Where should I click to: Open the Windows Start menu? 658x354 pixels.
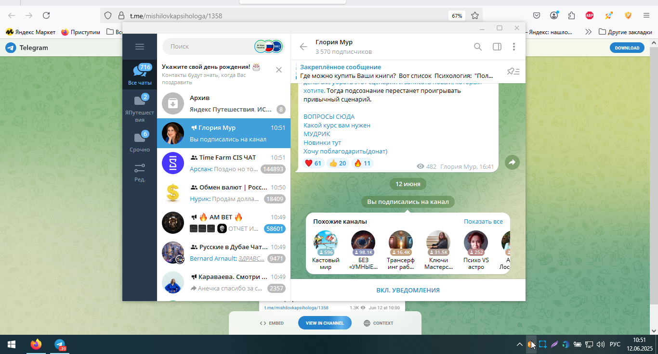point(12,344)
